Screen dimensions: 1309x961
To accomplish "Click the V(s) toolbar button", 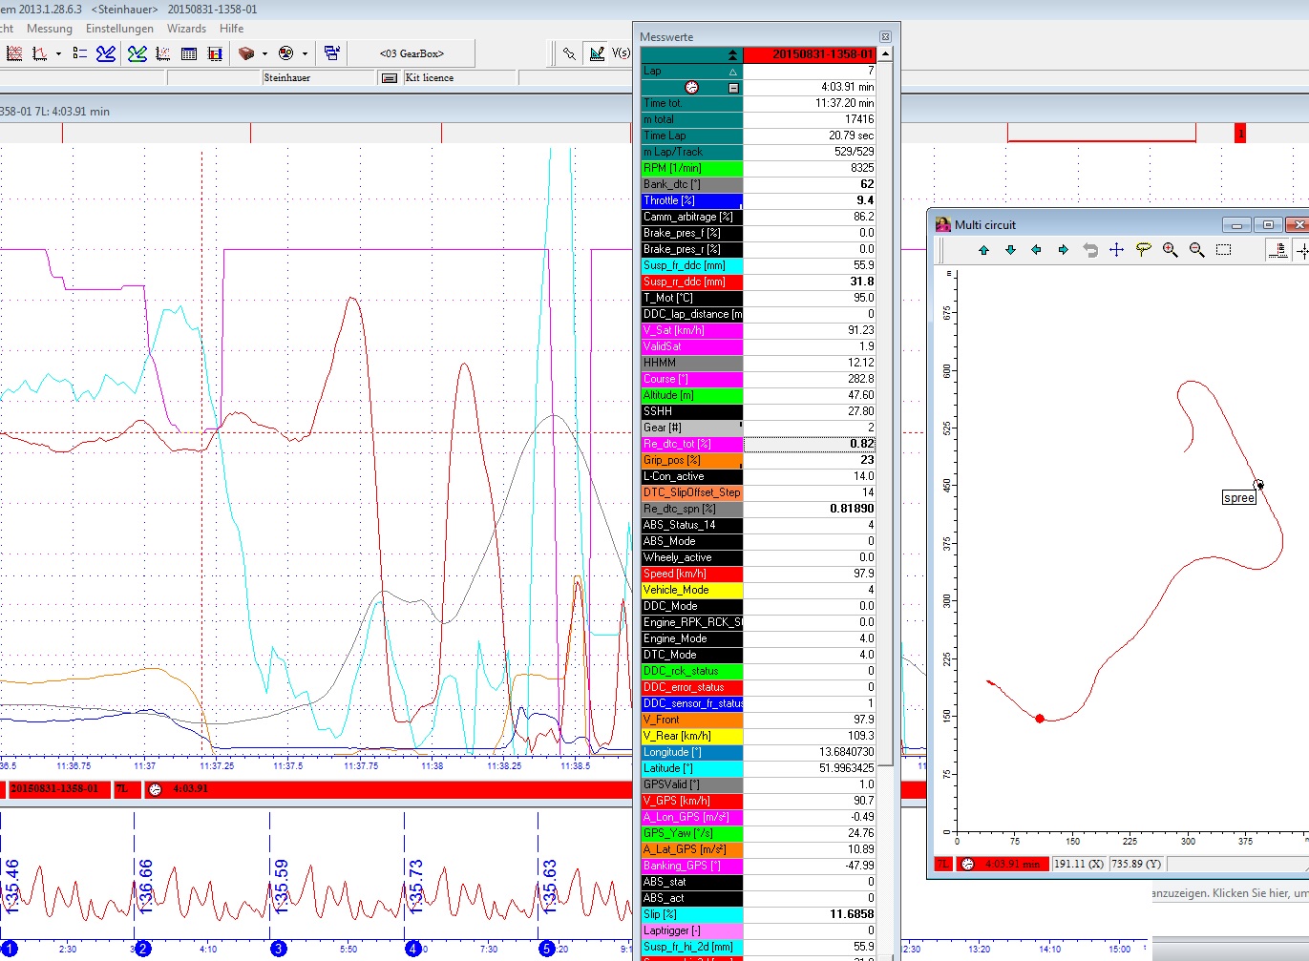I will [621, 53].
